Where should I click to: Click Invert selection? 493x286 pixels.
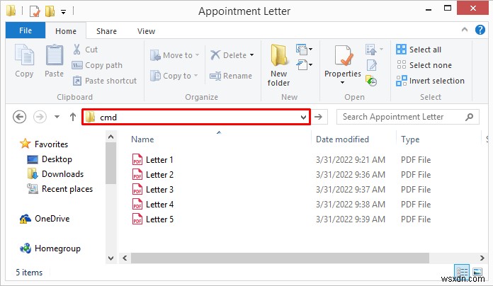[x=430, y=81]
